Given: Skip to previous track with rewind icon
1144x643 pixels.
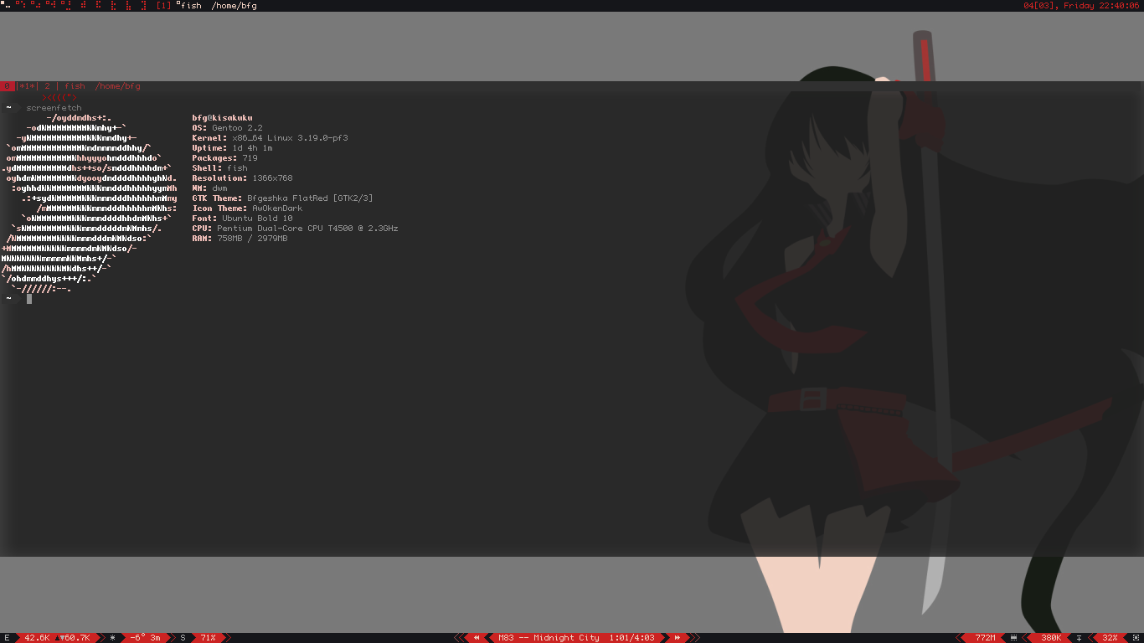Looking at the screenshot, I should (x=477, y=638).
